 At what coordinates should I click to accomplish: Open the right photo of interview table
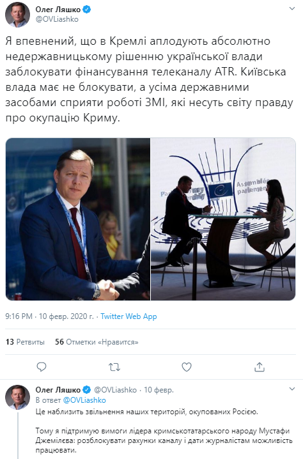(x=223, y=219)
